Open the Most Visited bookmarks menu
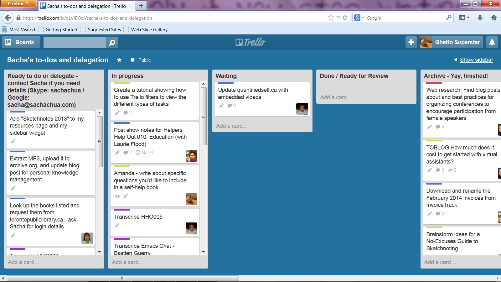Image resolution: width=501 pixels, height=282 pixels. [18, 29]
